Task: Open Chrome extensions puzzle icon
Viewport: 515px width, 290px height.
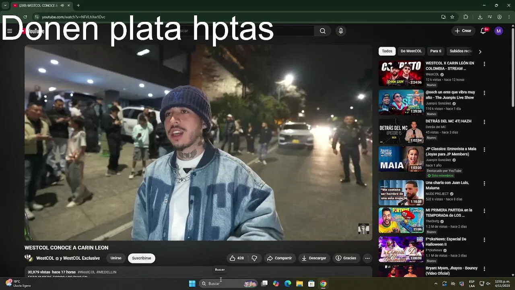Action: [466, 17]
